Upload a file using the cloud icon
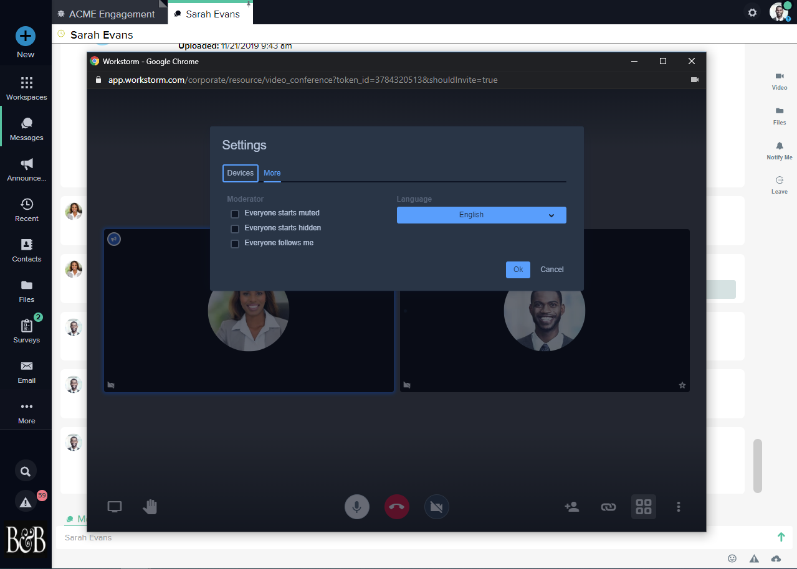797x569 pixels. click(x=776, y=558)
